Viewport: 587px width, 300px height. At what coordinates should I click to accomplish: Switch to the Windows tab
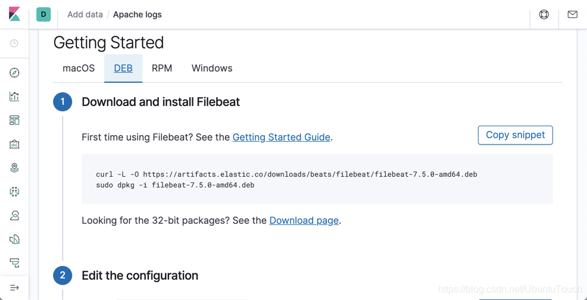[x=212, y=68]
